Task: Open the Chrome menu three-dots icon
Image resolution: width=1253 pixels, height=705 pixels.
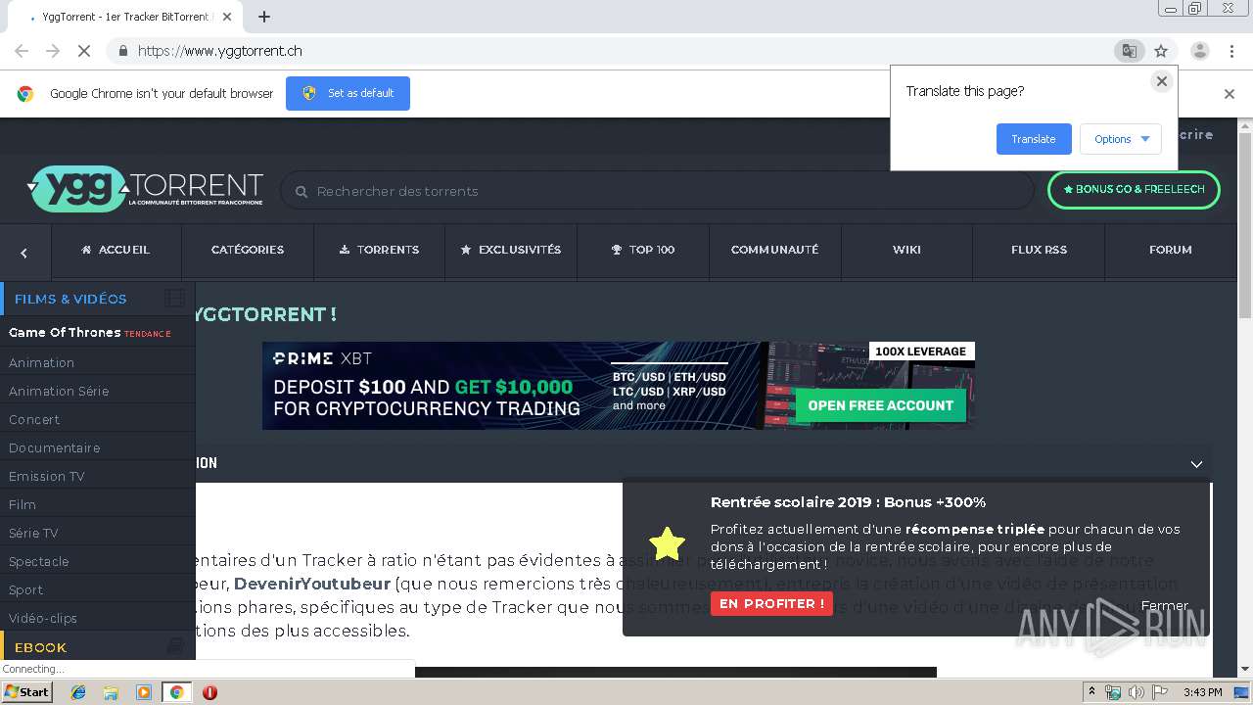Action: 1231,51
